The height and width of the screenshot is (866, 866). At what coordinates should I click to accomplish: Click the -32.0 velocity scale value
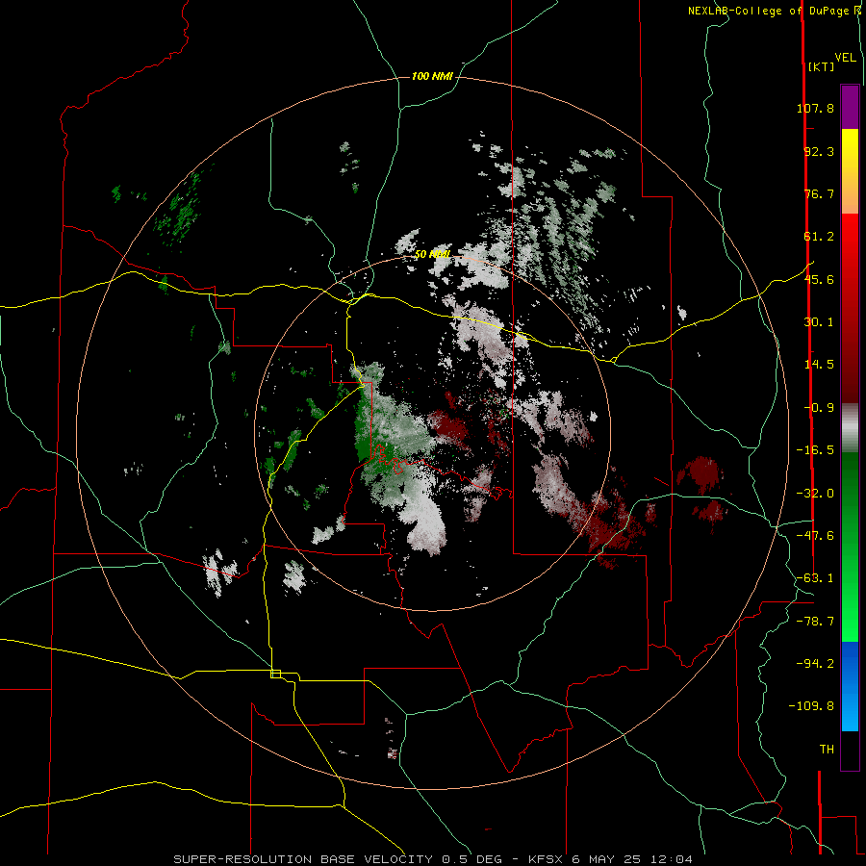815,494
